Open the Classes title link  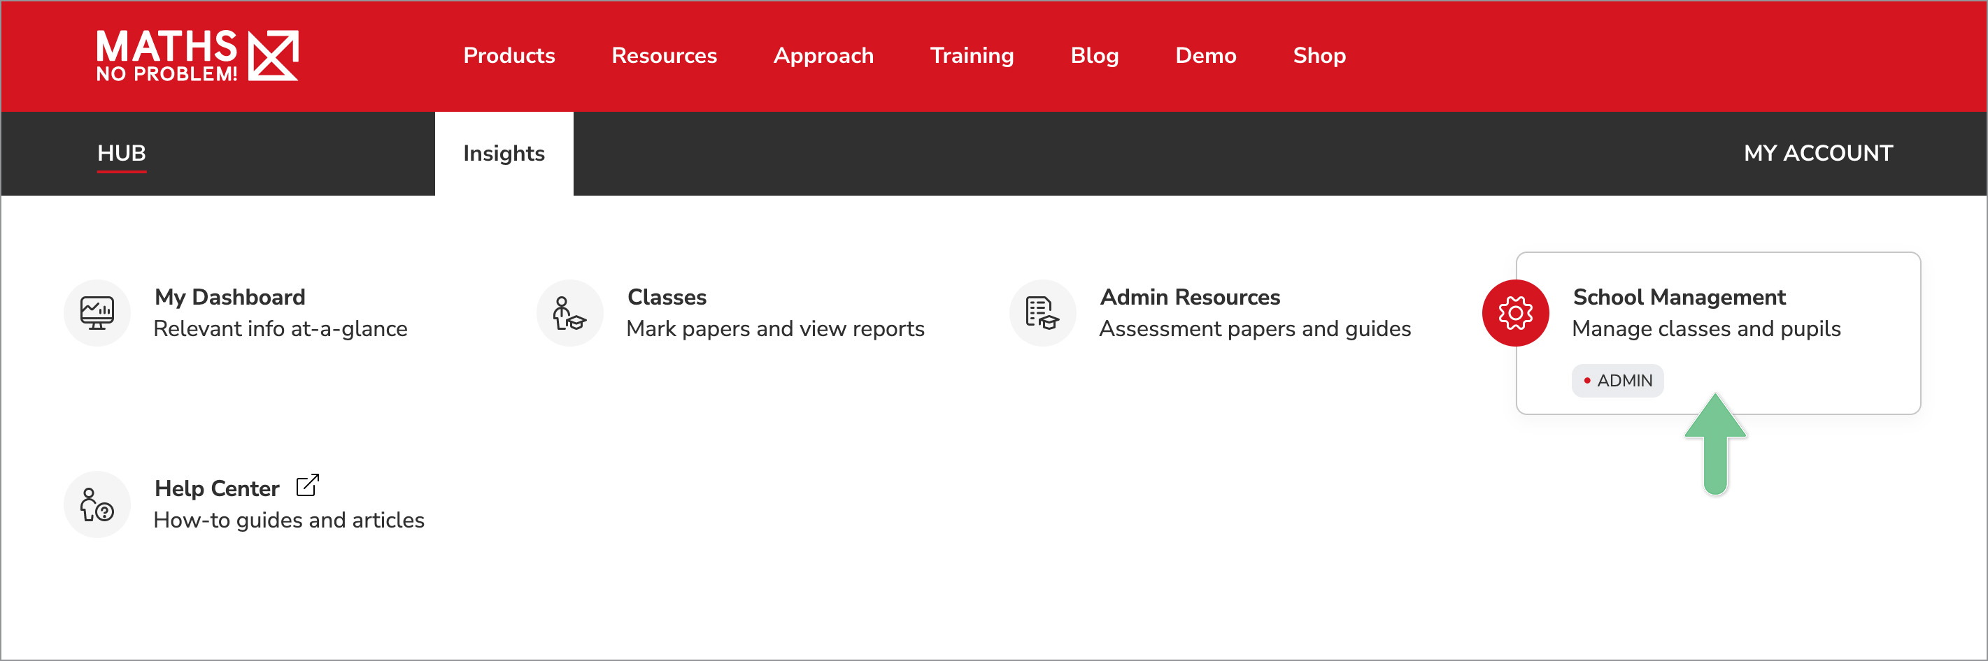(667, 297)
